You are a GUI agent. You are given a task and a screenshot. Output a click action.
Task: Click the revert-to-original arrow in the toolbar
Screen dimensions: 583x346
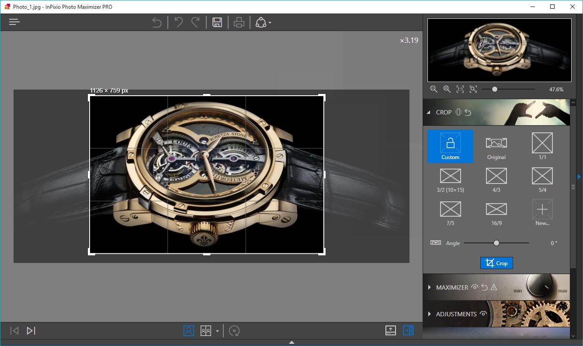(x=157, y=22)
